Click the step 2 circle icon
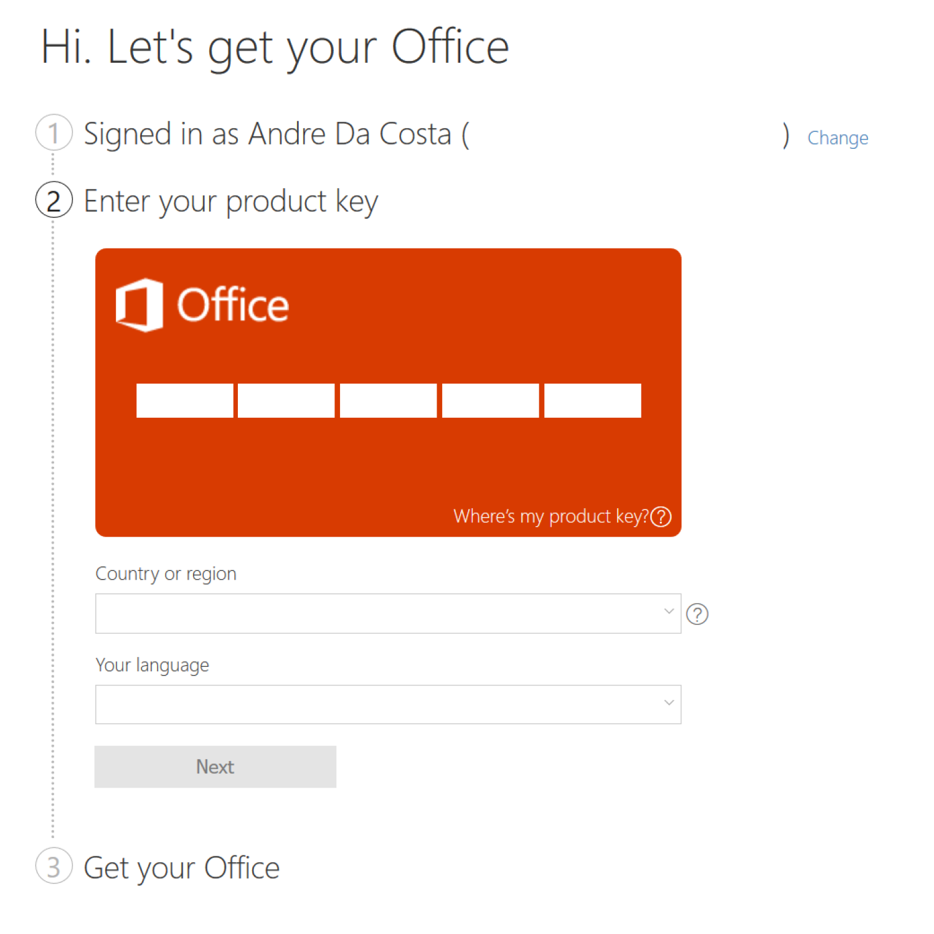The height and width of the screenshot is (934, 934). click(x=54, y=200)
